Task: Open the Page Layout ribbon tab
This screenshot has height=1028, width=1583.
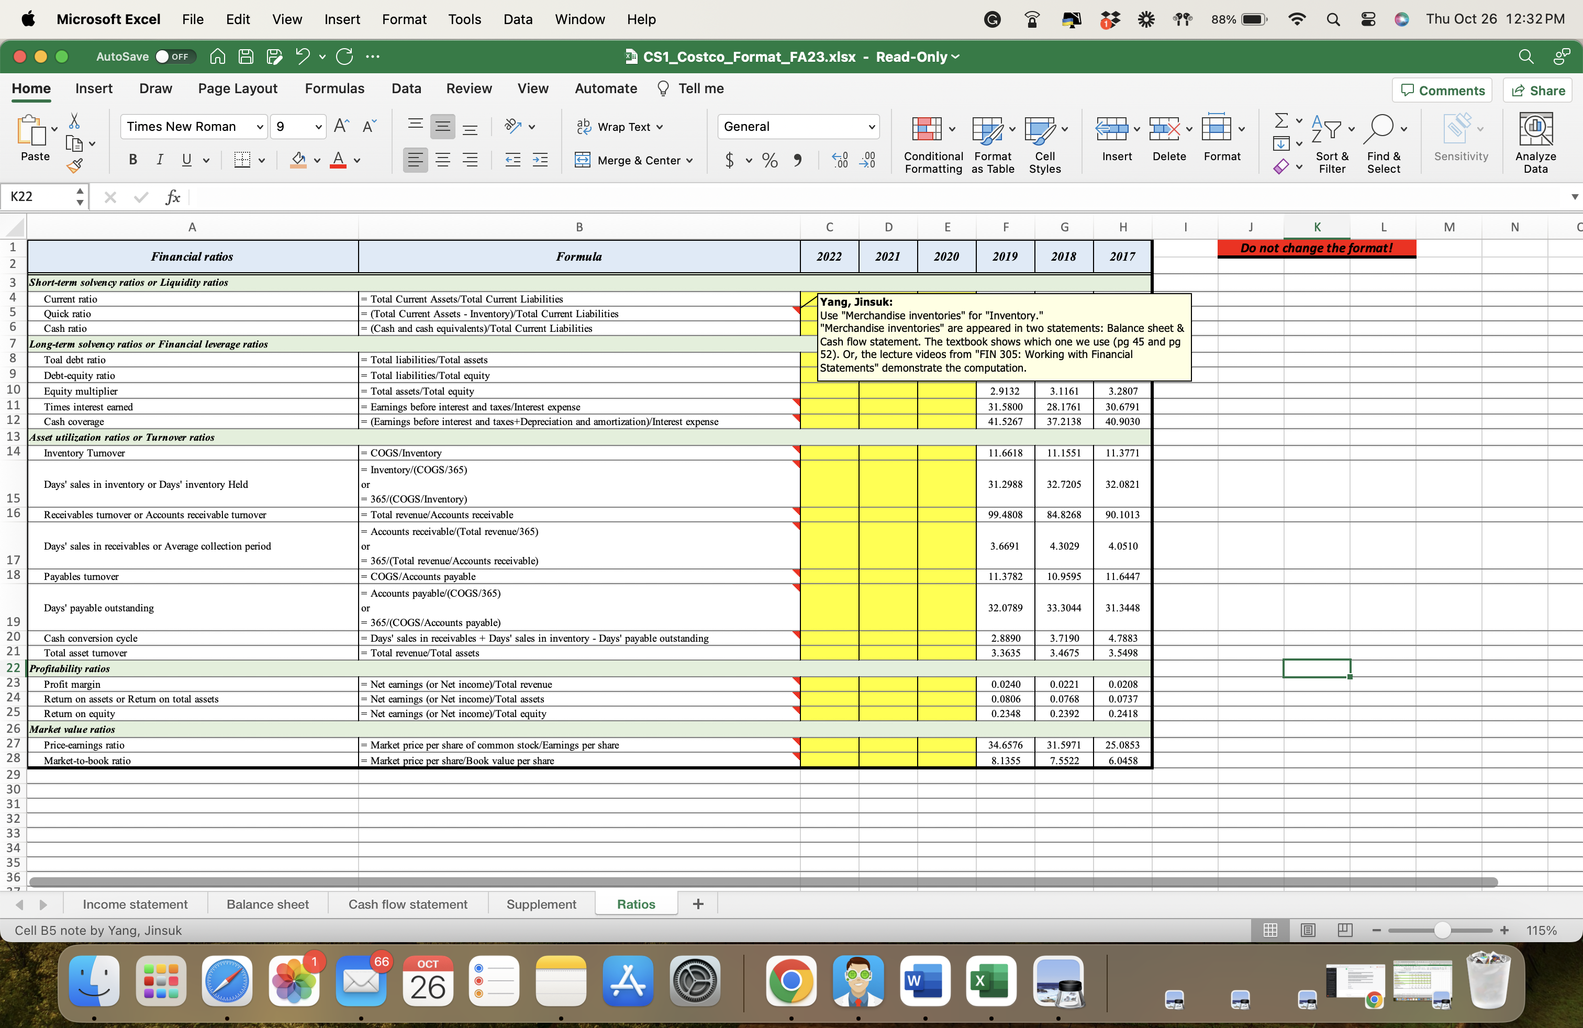Action: pos(238,88)
